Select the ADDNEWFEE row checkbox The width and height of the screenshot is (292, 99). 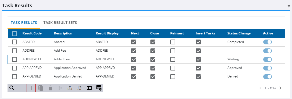15,59
